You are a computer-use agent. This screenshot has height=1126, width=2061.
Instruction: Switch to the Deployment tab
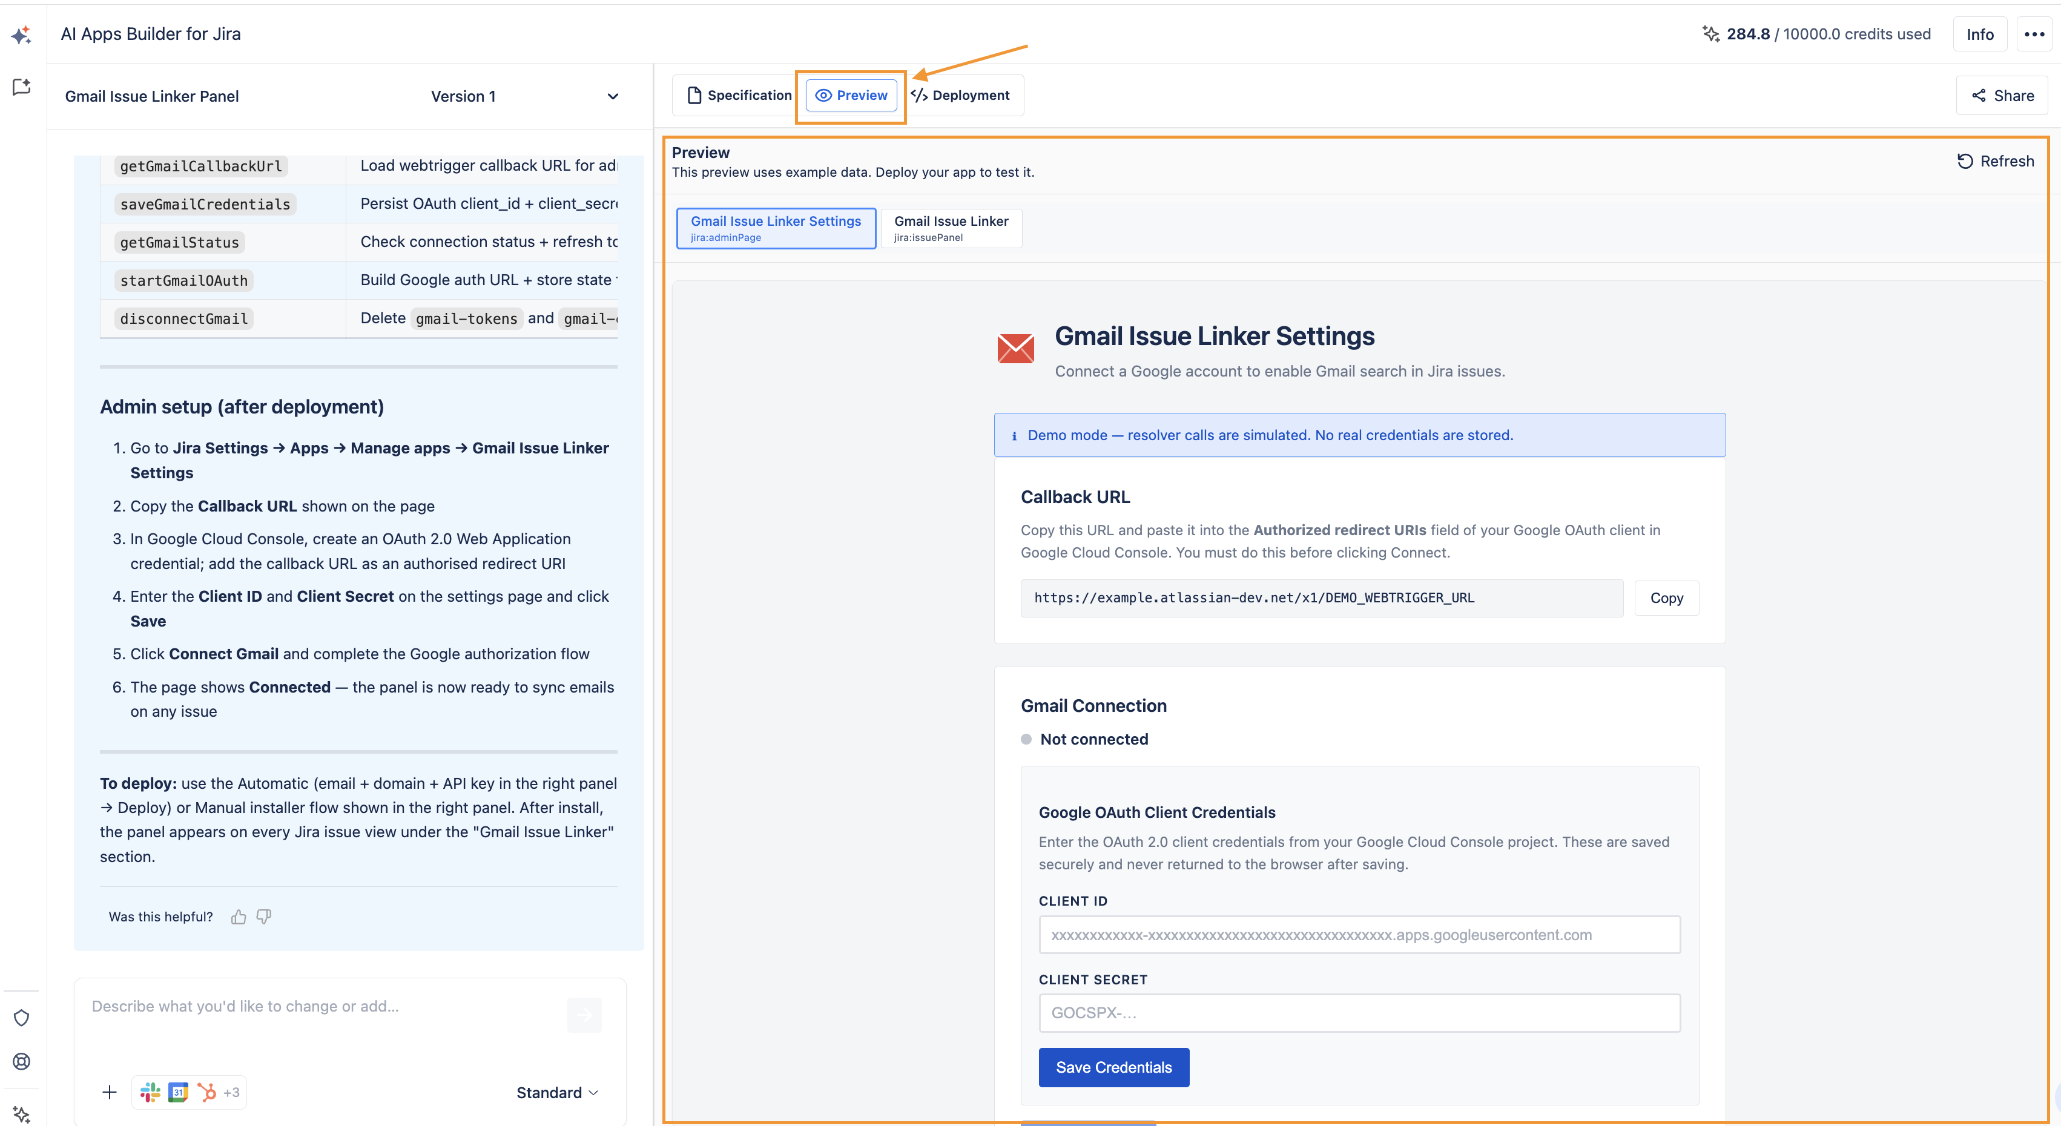(960, 95)
